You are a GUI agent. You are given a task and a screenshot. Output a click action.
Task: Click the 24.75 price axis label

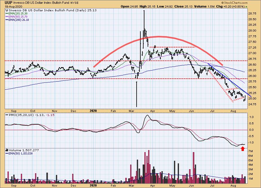pyautogui.click(x=252, y=104)
